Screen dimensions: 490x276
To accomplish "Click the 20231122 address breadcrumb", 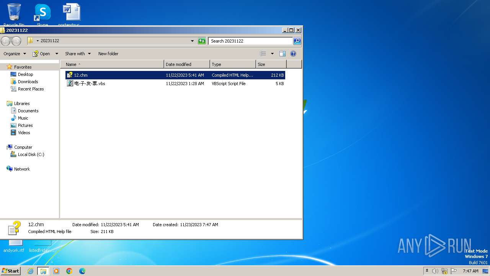I will (50, 41).
